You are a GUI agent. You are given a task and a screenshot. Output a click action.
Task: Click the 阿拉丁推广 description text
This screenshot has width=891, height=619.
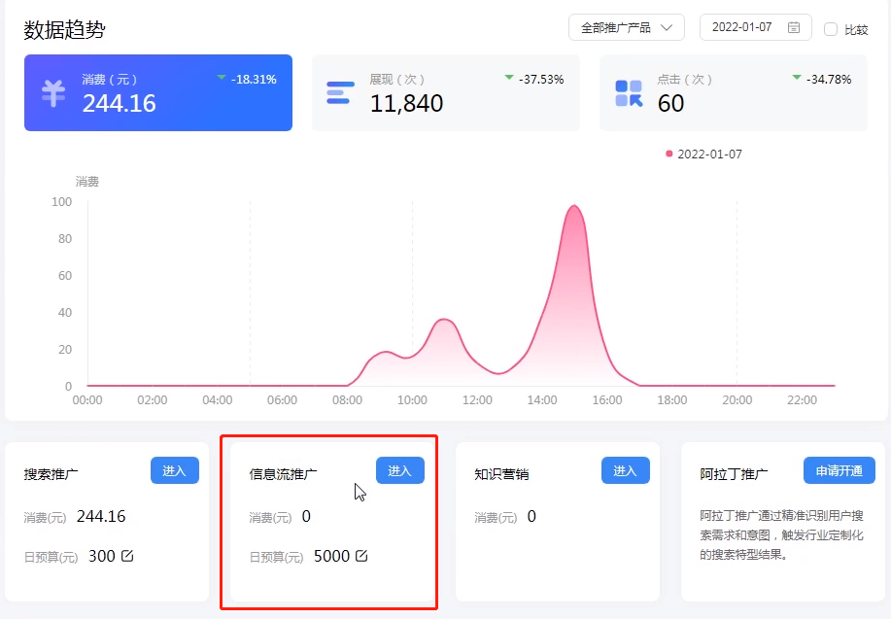click(x=781, y=534)
